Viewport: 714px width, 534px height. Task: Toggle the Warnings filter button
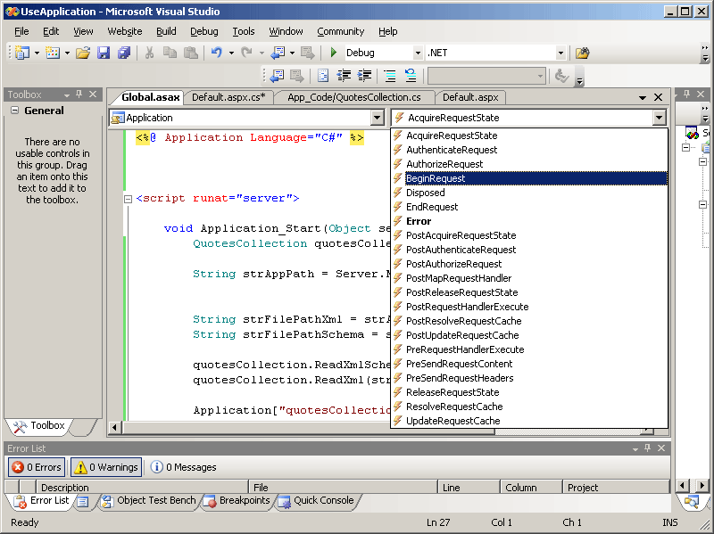tap(106, 466)
